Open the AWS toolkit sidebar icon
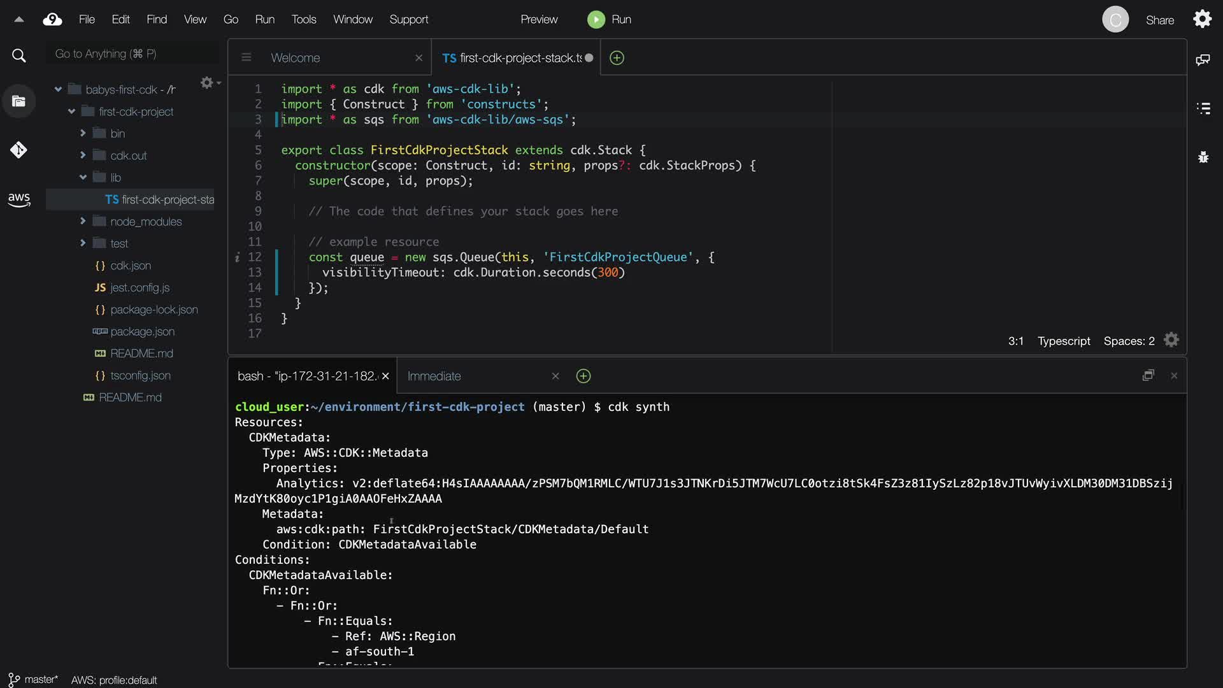 19,199
